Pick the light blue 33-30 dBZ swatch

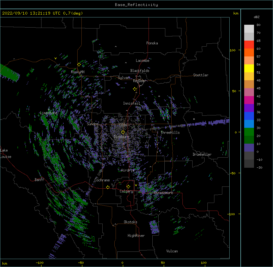click(x=249, y=124)
